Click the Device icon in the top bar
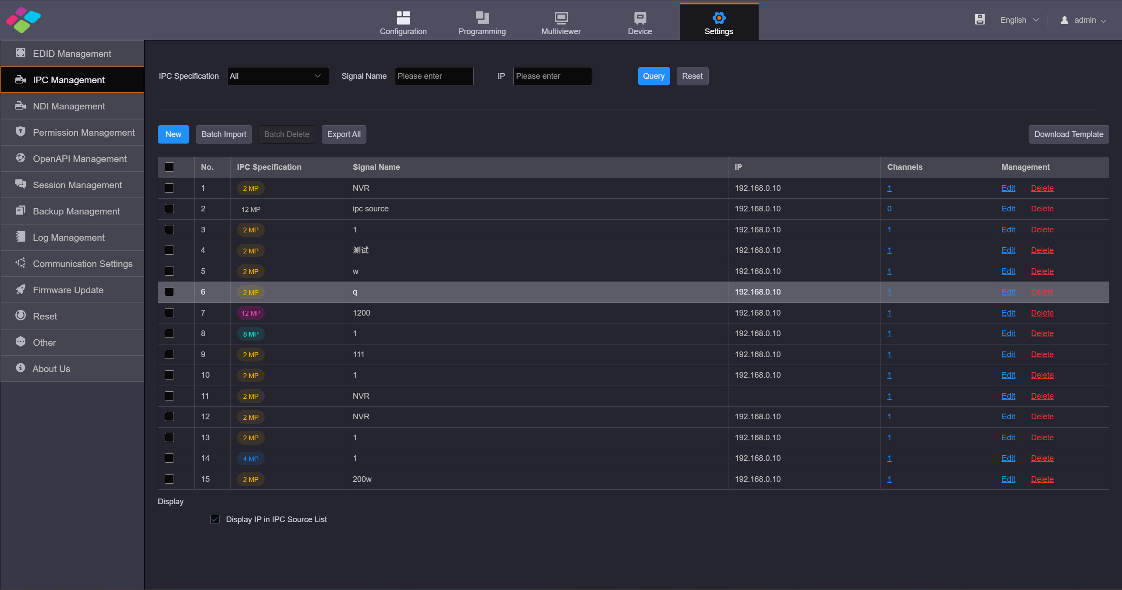Viewport: 1122px width, 590px height. (x=639, y=18)
